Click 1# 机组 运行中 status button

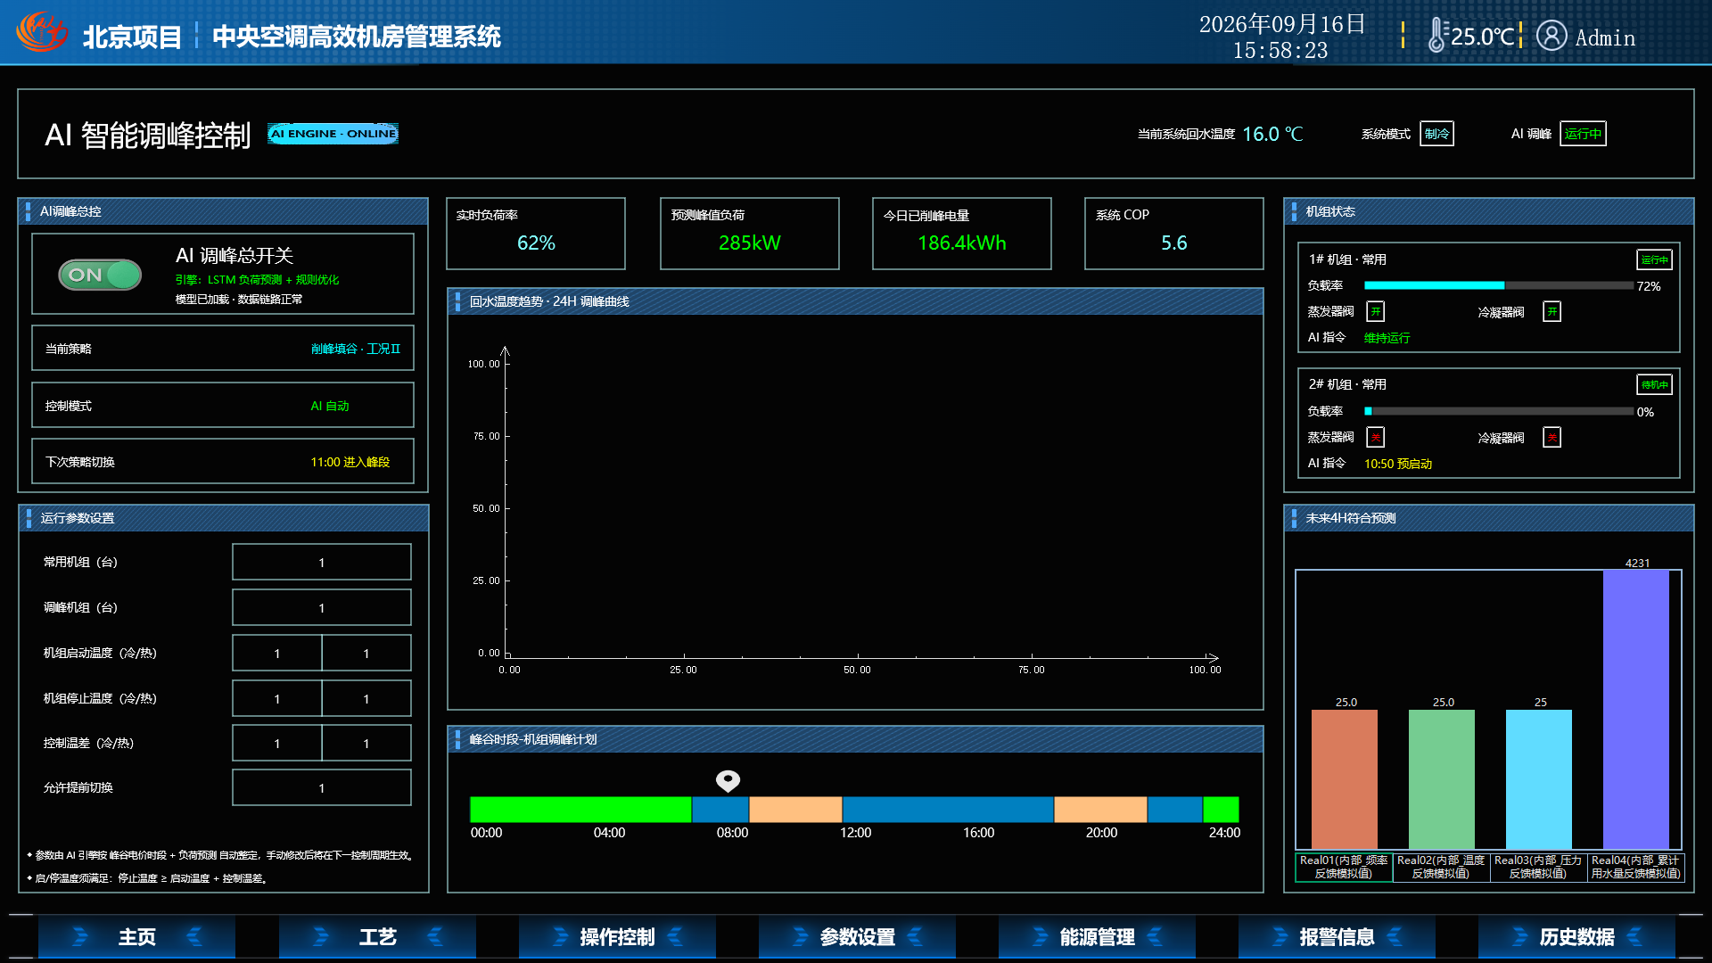1654,259
